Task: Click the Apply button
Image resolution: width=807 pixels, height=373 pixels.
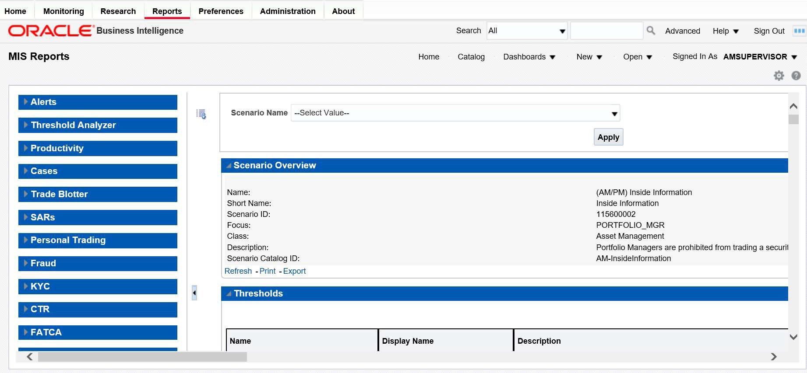Action: point(608,137)
